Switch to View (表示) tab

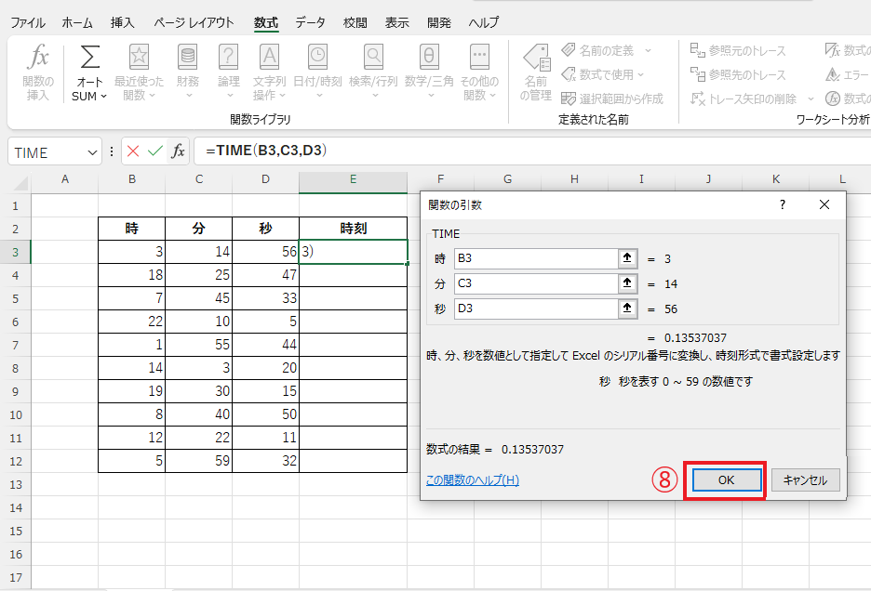[x=397, y=22]
